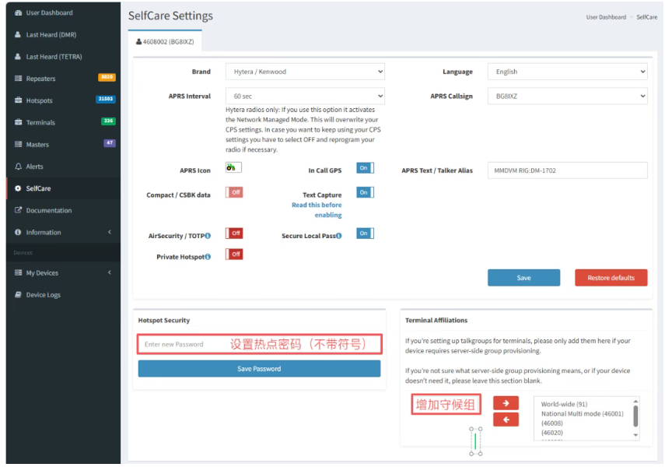The width and height of the screenshot is (665, 467).
Task: Open the Brand dropdown
Action: [x=305, y=72]
